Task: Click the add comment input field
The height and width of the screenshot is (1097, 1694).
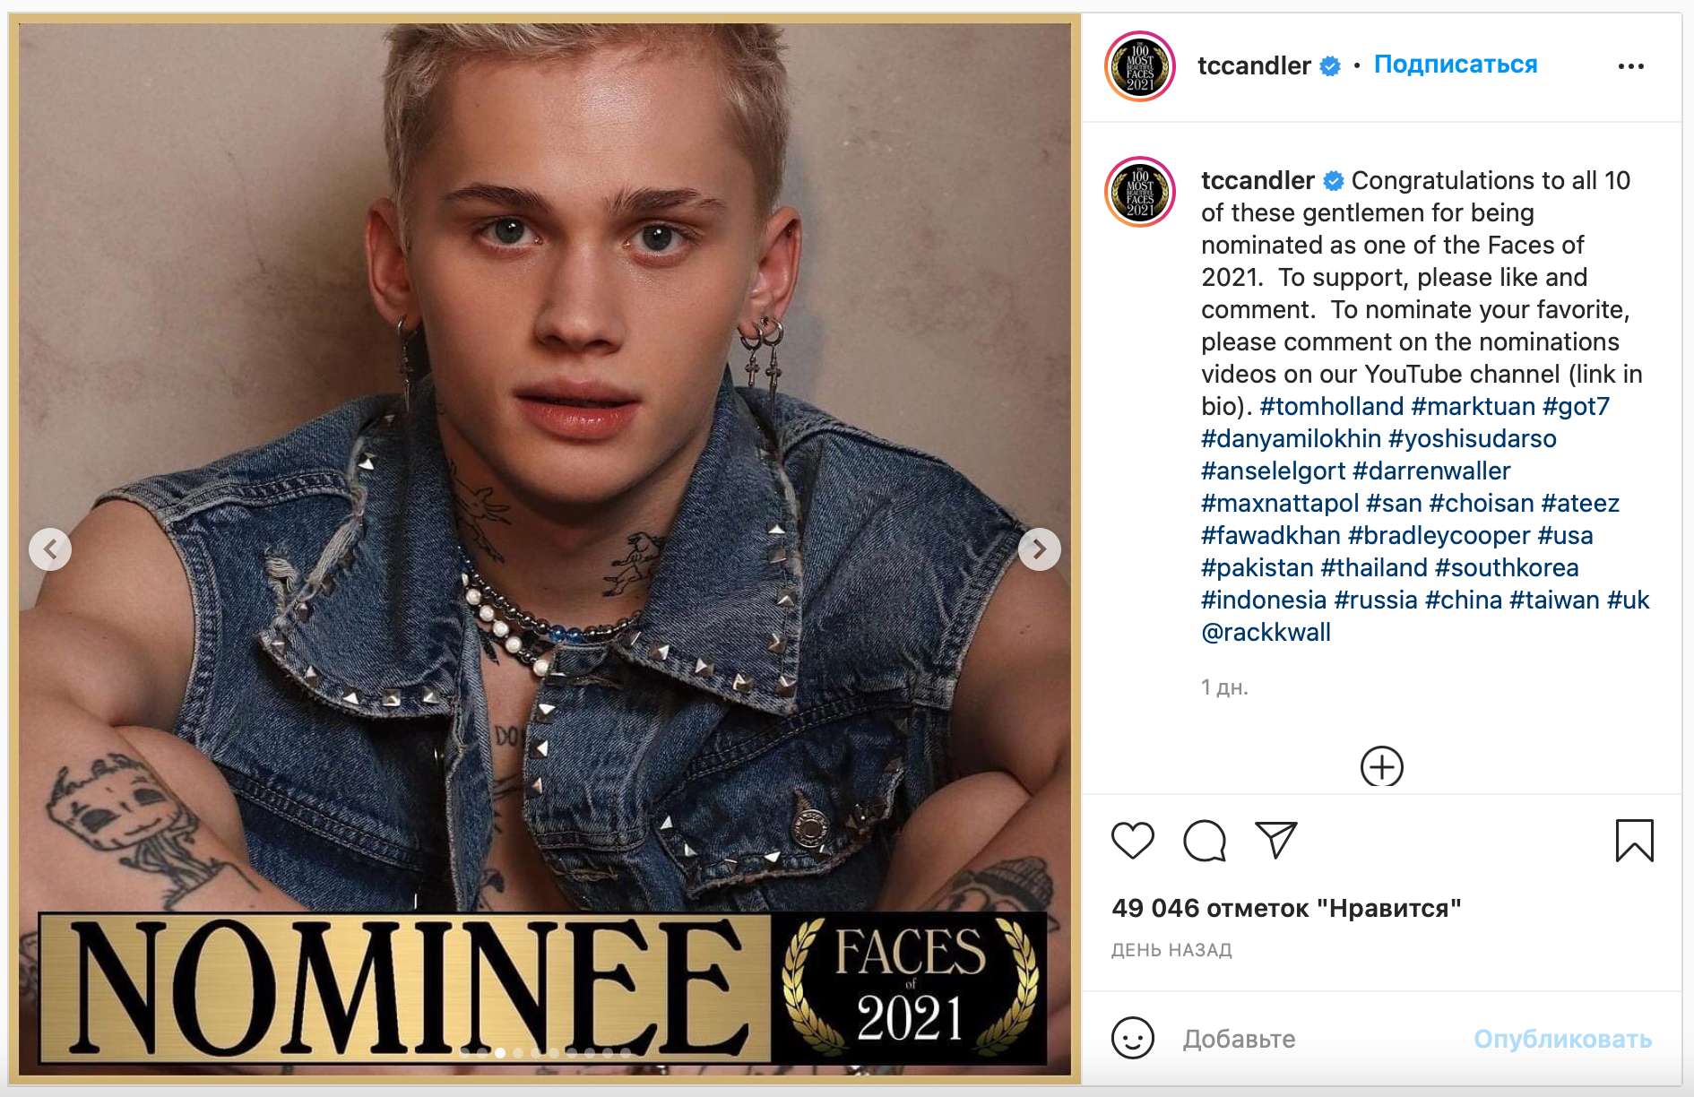Action: [x=1318, y=1039]
